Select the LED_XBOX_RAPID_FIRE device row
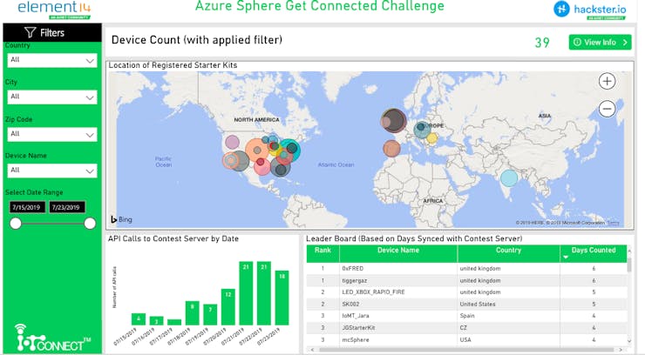Image resolution: width=645 pixels, height=355 pixels. pos(466,292)
